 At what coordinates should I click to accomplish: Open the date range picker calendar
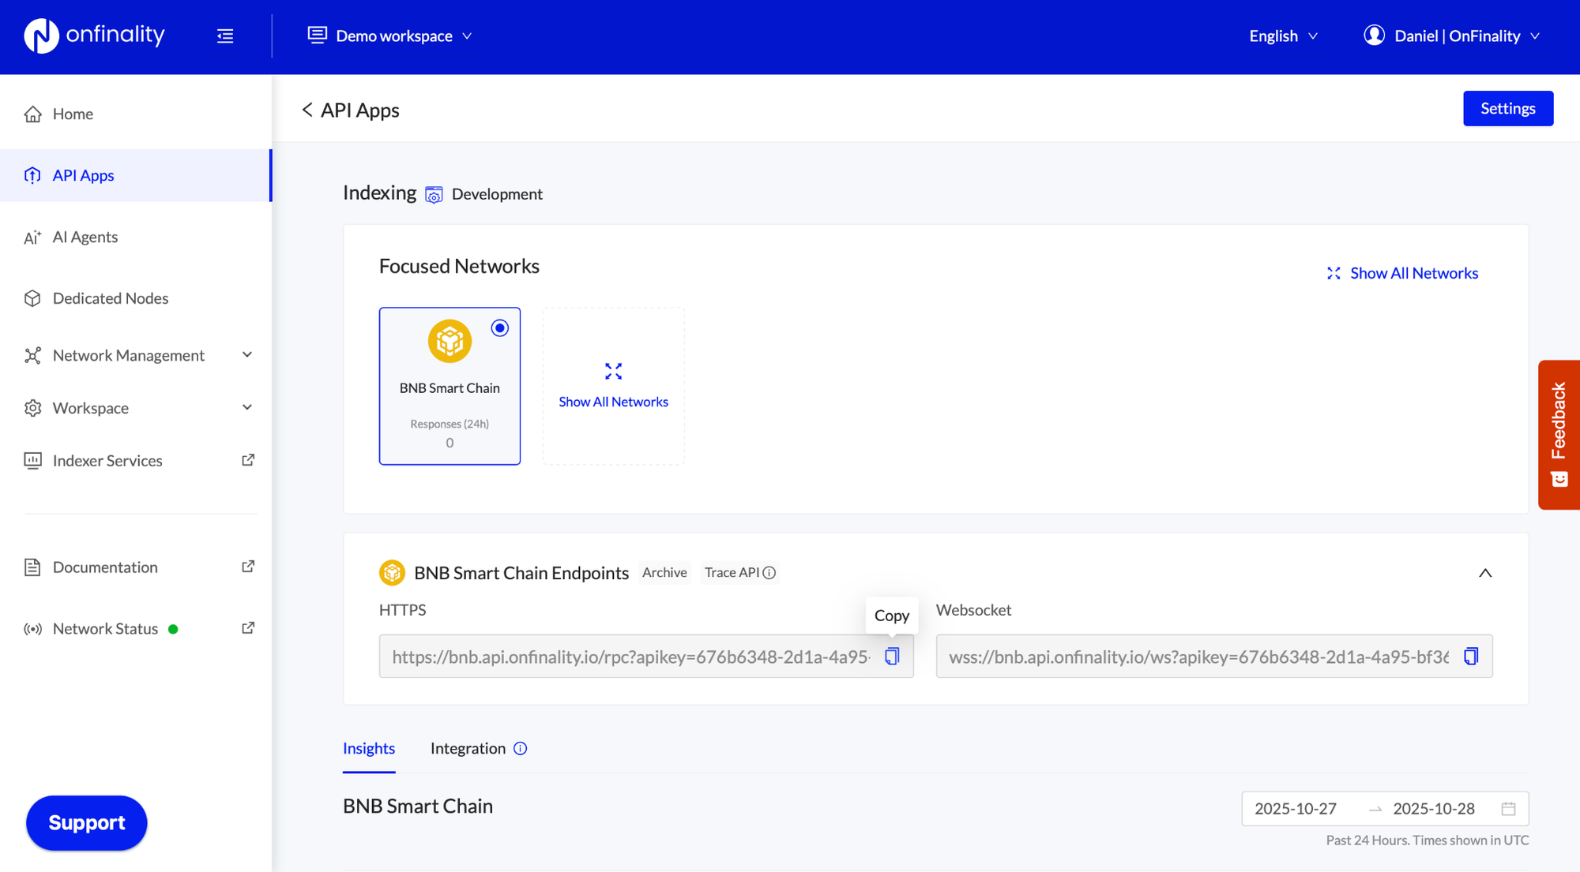(x=1508, y=808)
